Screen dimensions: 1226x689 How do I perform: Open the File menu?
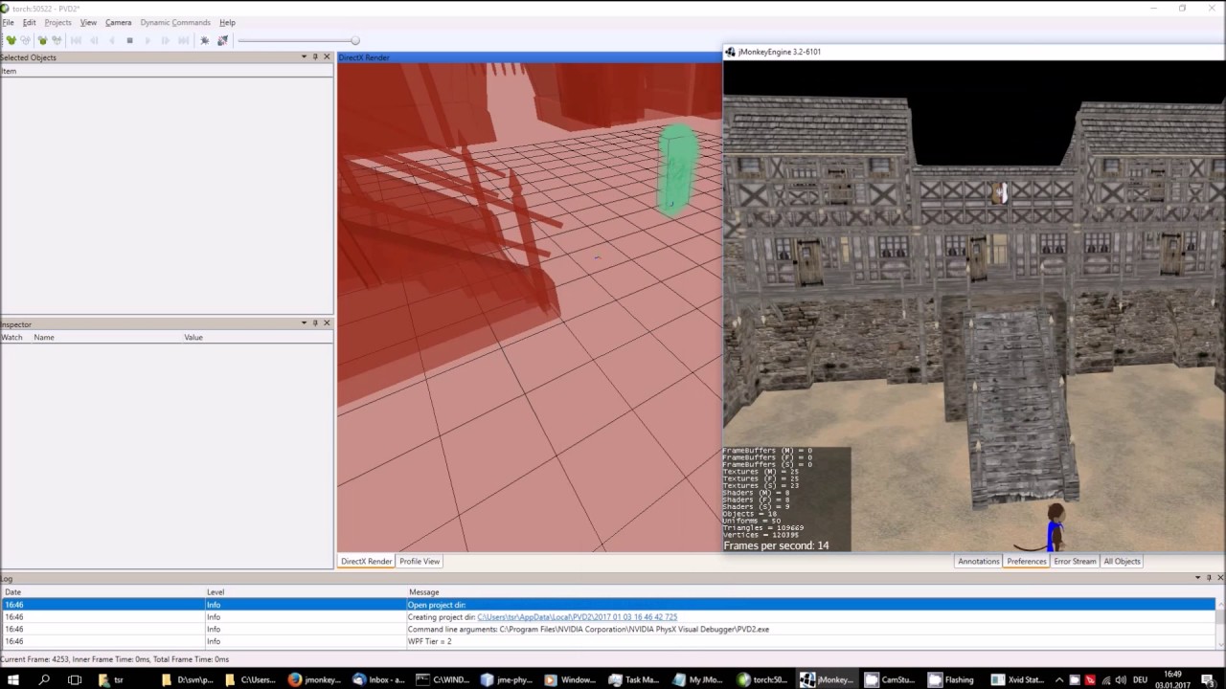pyautogui.click(x=8, y=22)
